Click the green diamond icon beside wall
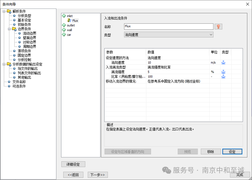 pyautogui.click(x=64, y=30)
